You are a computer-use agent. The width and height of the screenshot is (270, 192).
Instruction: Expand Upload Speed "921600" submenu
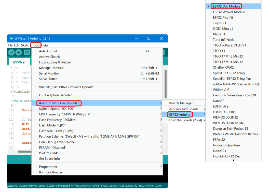[x=97, y=109]
